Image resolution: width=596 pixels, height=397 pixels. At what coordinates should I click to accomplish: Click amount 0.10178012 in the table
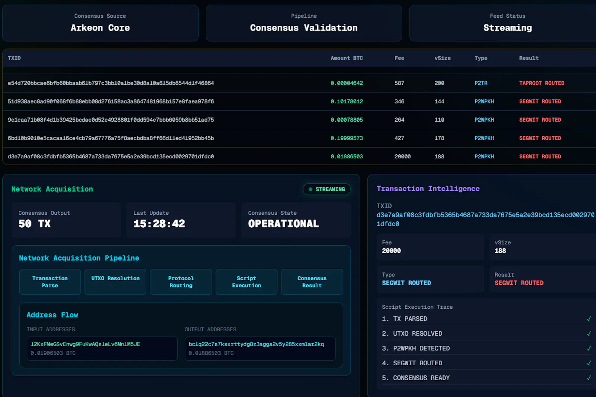347,101
